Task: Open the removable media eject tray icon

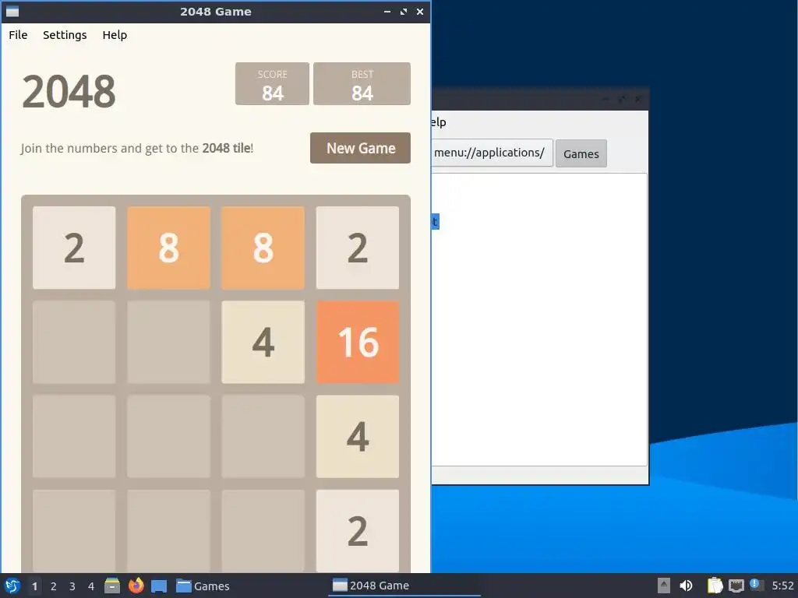Action: click(x=664, y=586)
